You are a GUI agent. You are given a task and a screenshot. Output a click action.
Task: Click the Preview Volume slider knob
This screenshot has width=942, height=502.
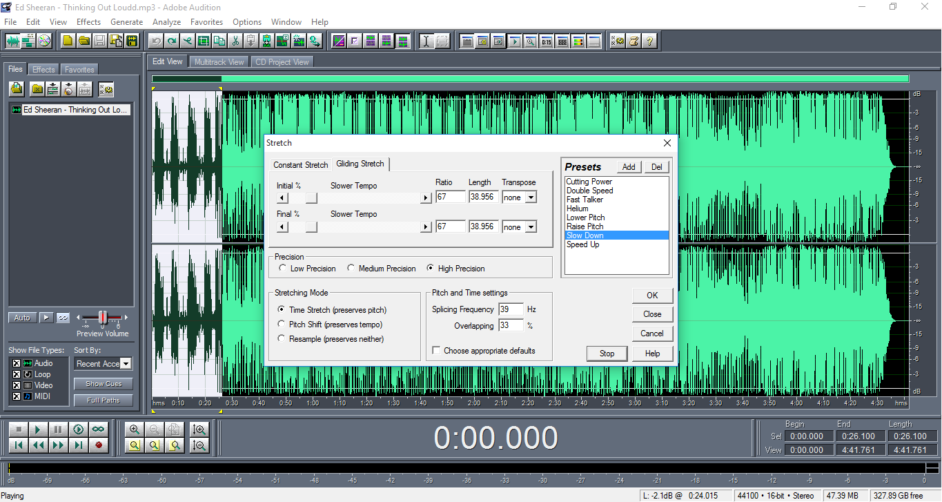[103, 318]
